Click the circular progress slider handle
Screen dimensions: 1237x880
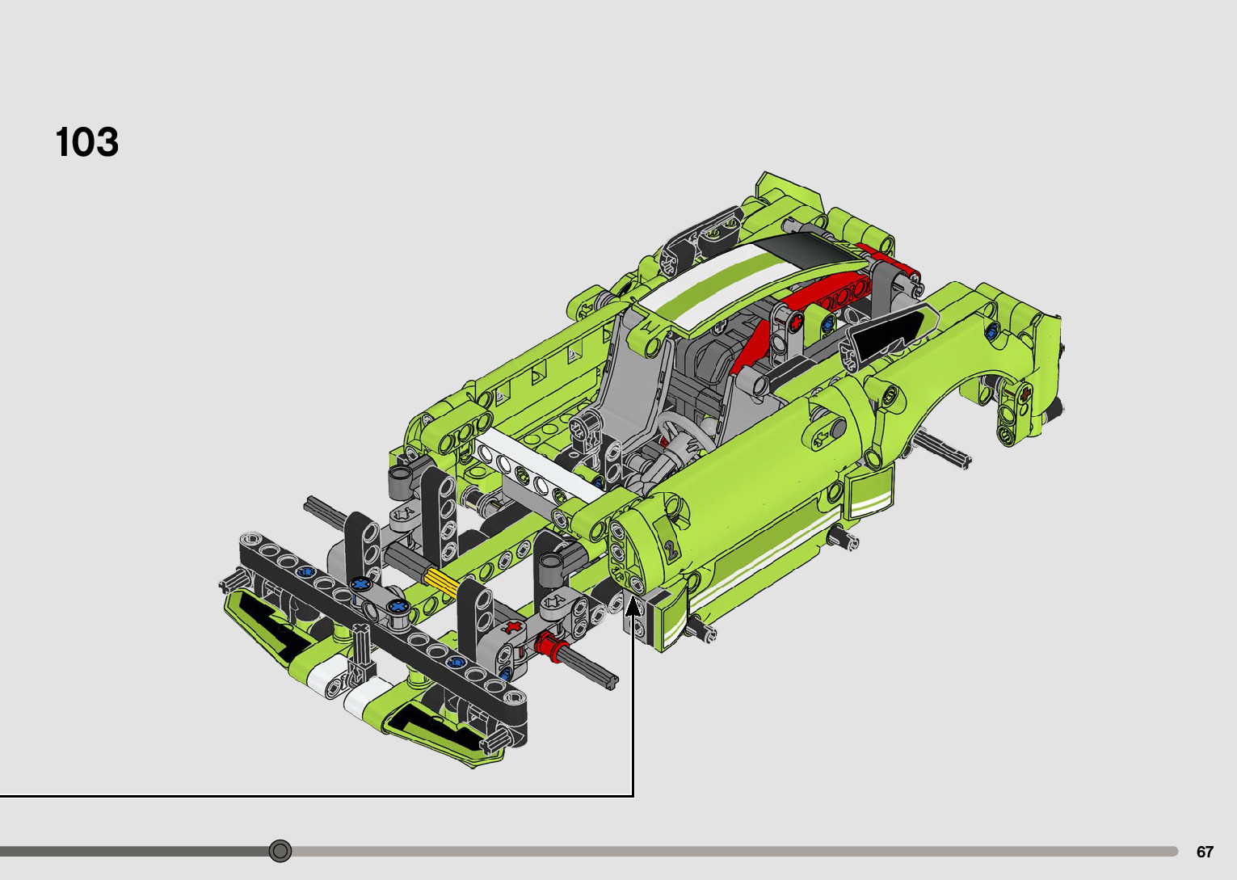(x=280, y=851)
